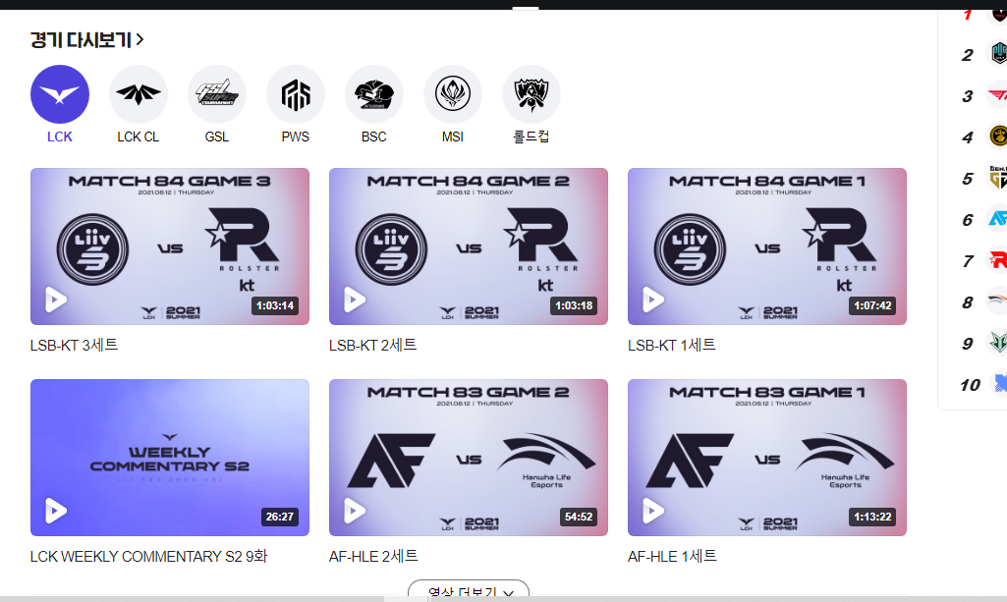Play the LSB-KT Game 3 video
1007x602 pixels.
coord(56,300)
